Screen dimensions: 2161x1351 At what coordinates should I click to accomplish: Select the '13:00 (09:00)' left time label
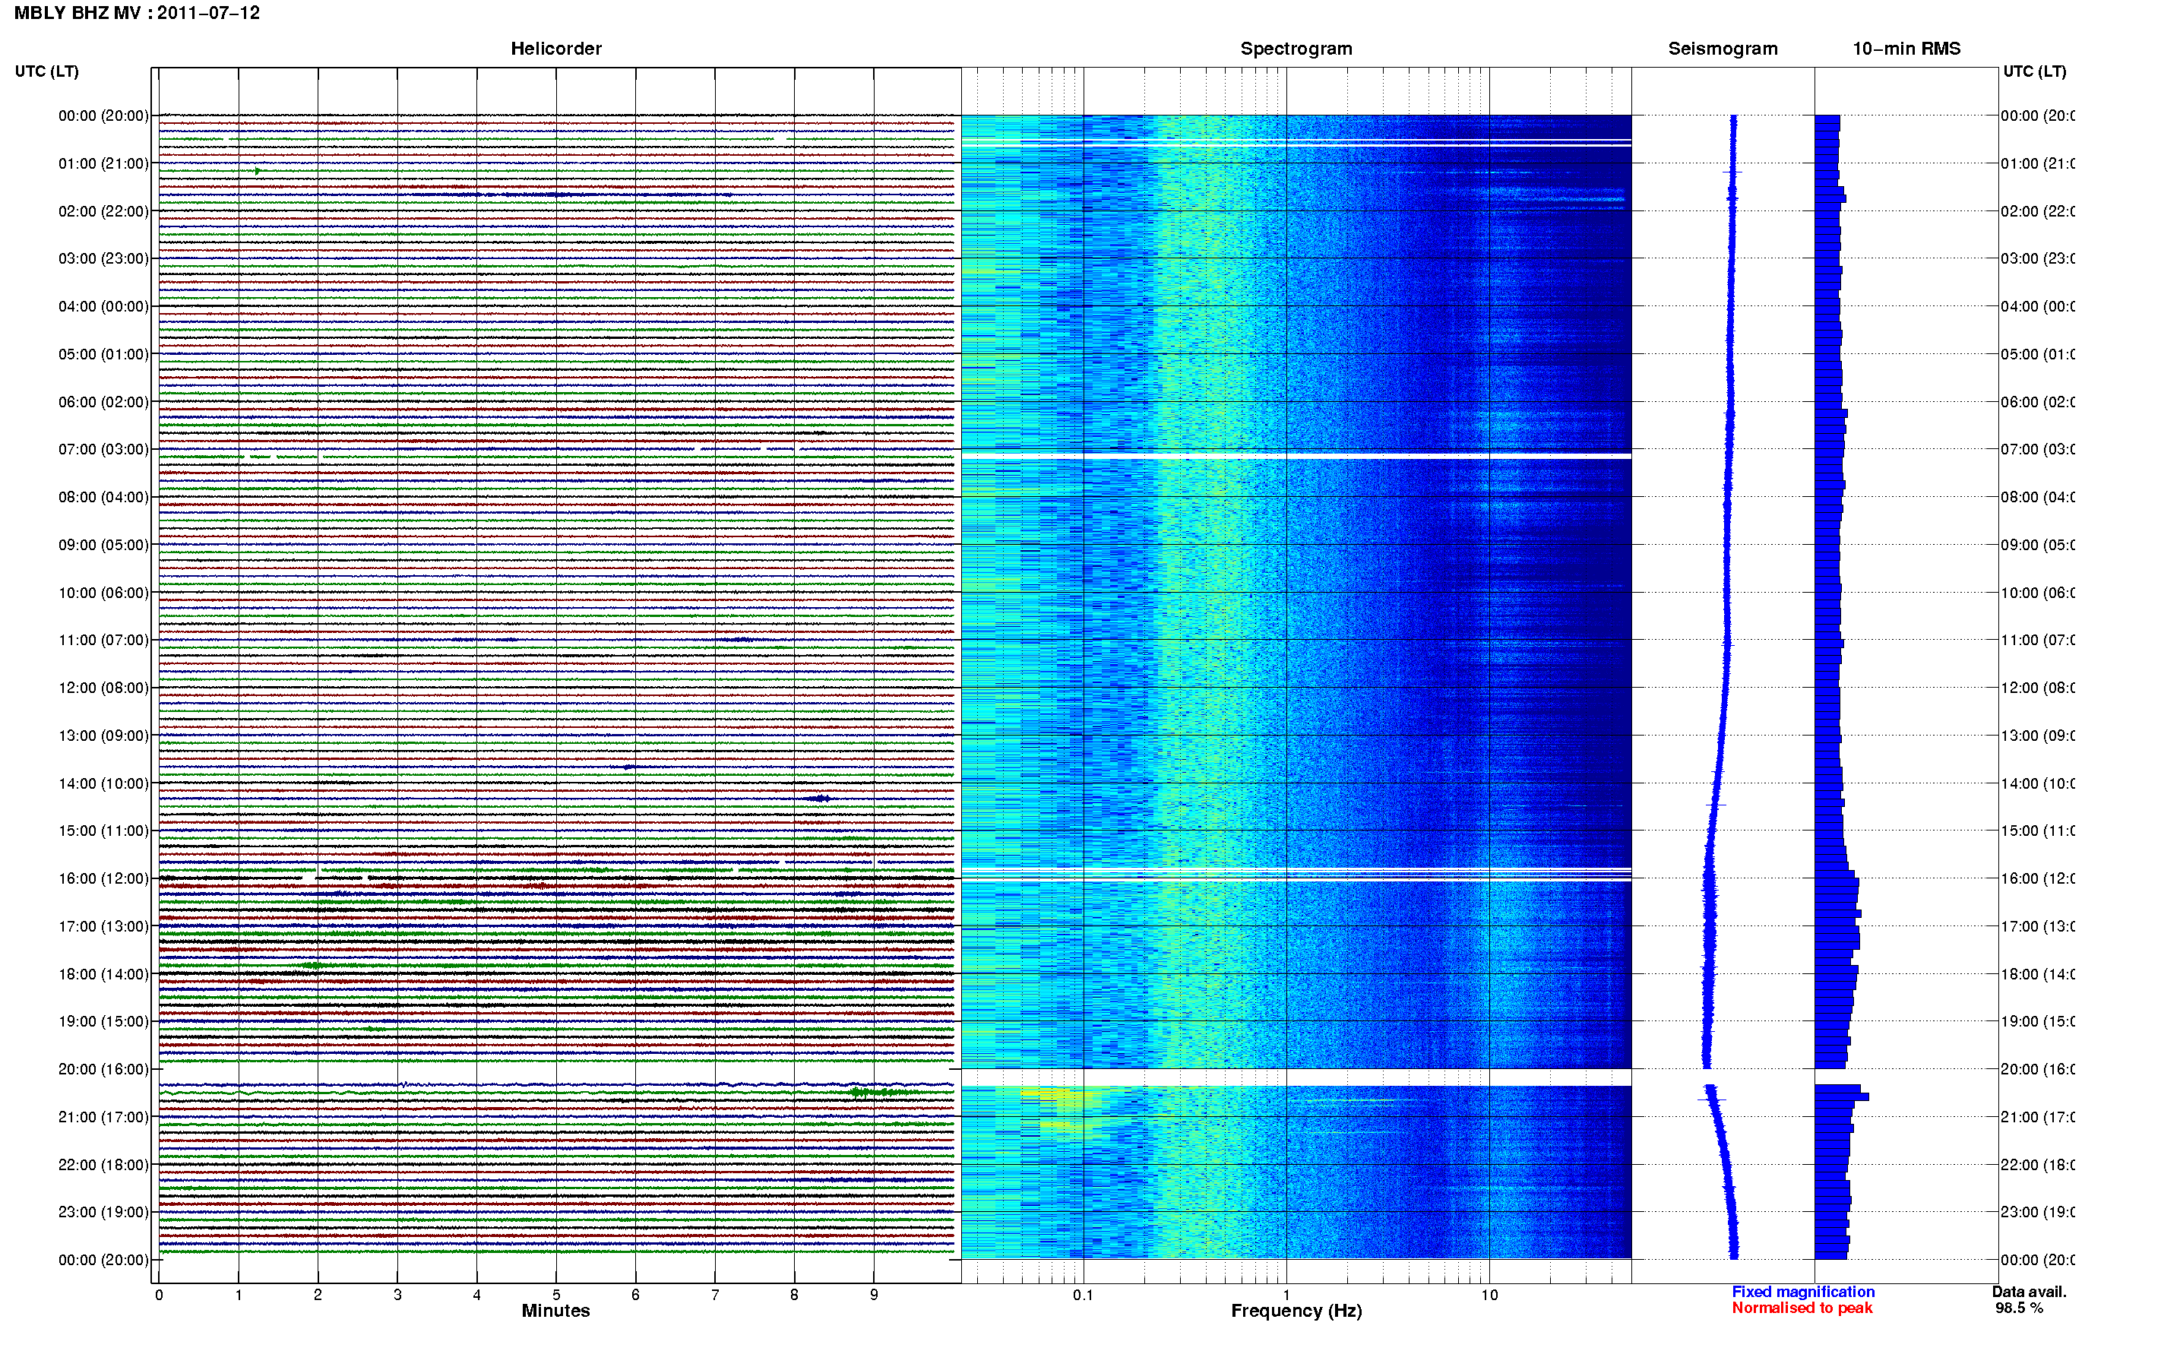coord(103,736)
